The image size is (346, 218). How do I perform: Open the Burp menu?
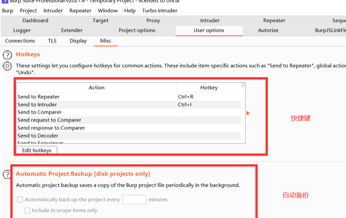click(8, 11)
